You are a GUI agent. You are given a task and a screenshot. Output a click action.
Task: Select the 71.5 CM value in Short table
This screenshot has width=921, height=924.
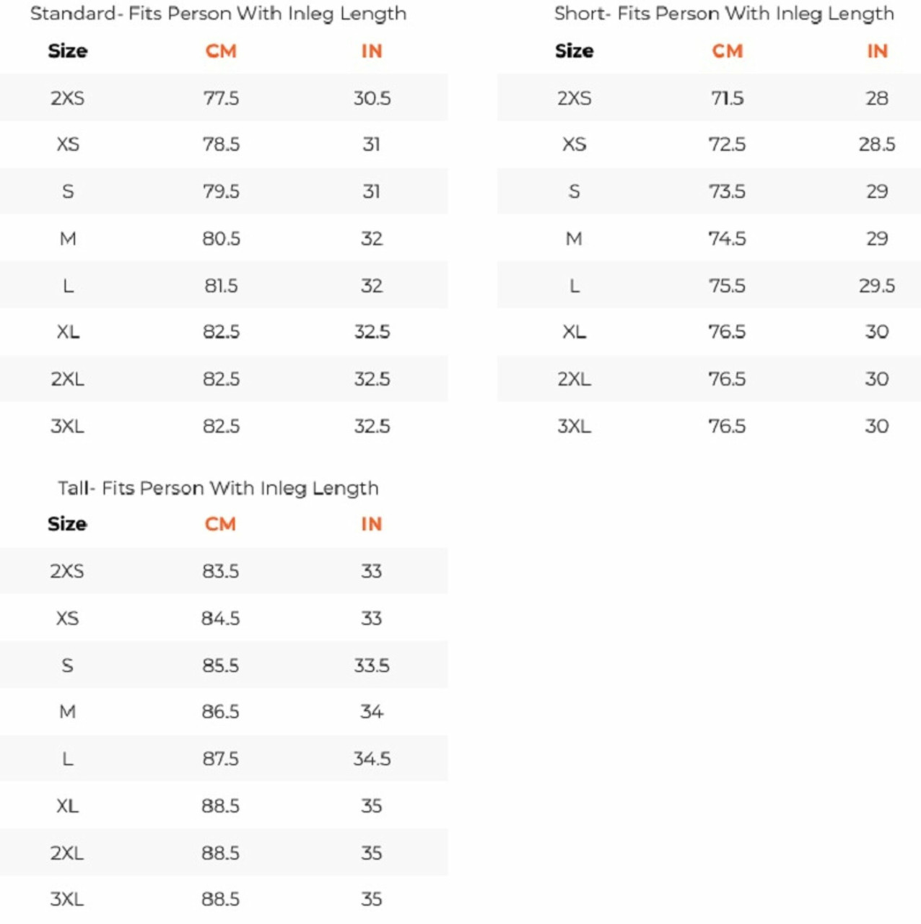click(727, 98)
